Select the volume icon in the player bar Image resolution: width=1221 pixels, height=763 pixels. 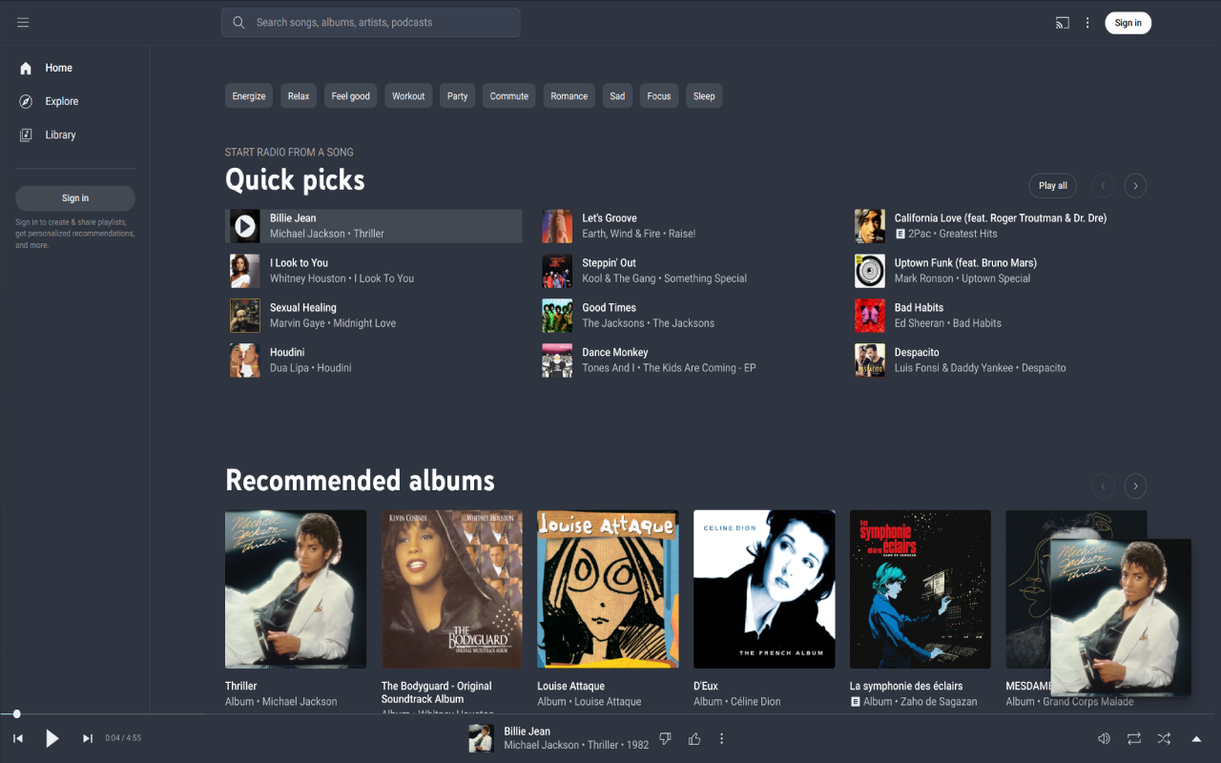(1104, 738)
